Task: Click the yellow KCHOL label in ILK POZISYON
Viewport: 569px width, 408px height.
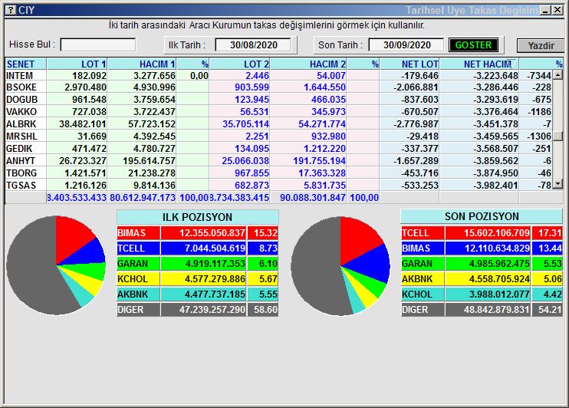Action: 138,279
